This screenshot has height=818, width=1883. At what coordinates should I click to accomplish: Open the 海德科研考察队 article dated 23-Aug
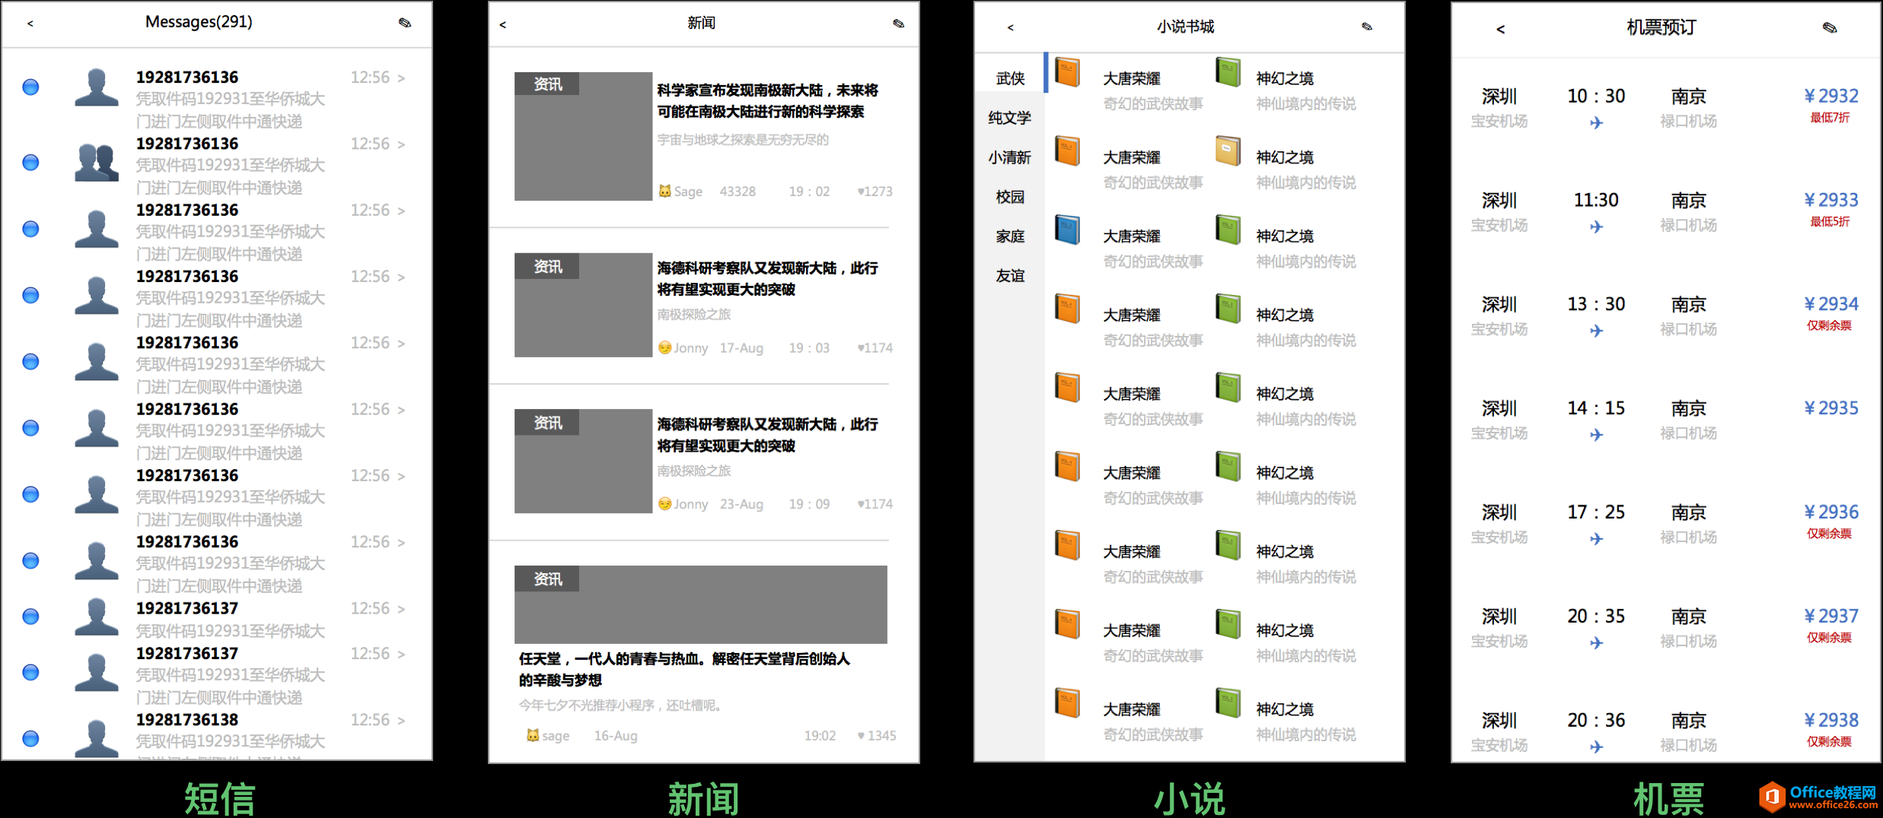pyautogui.click(x=768, y=435)
